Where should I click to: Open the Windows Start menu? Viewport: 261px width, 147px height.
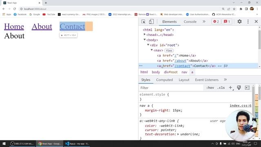4,143
